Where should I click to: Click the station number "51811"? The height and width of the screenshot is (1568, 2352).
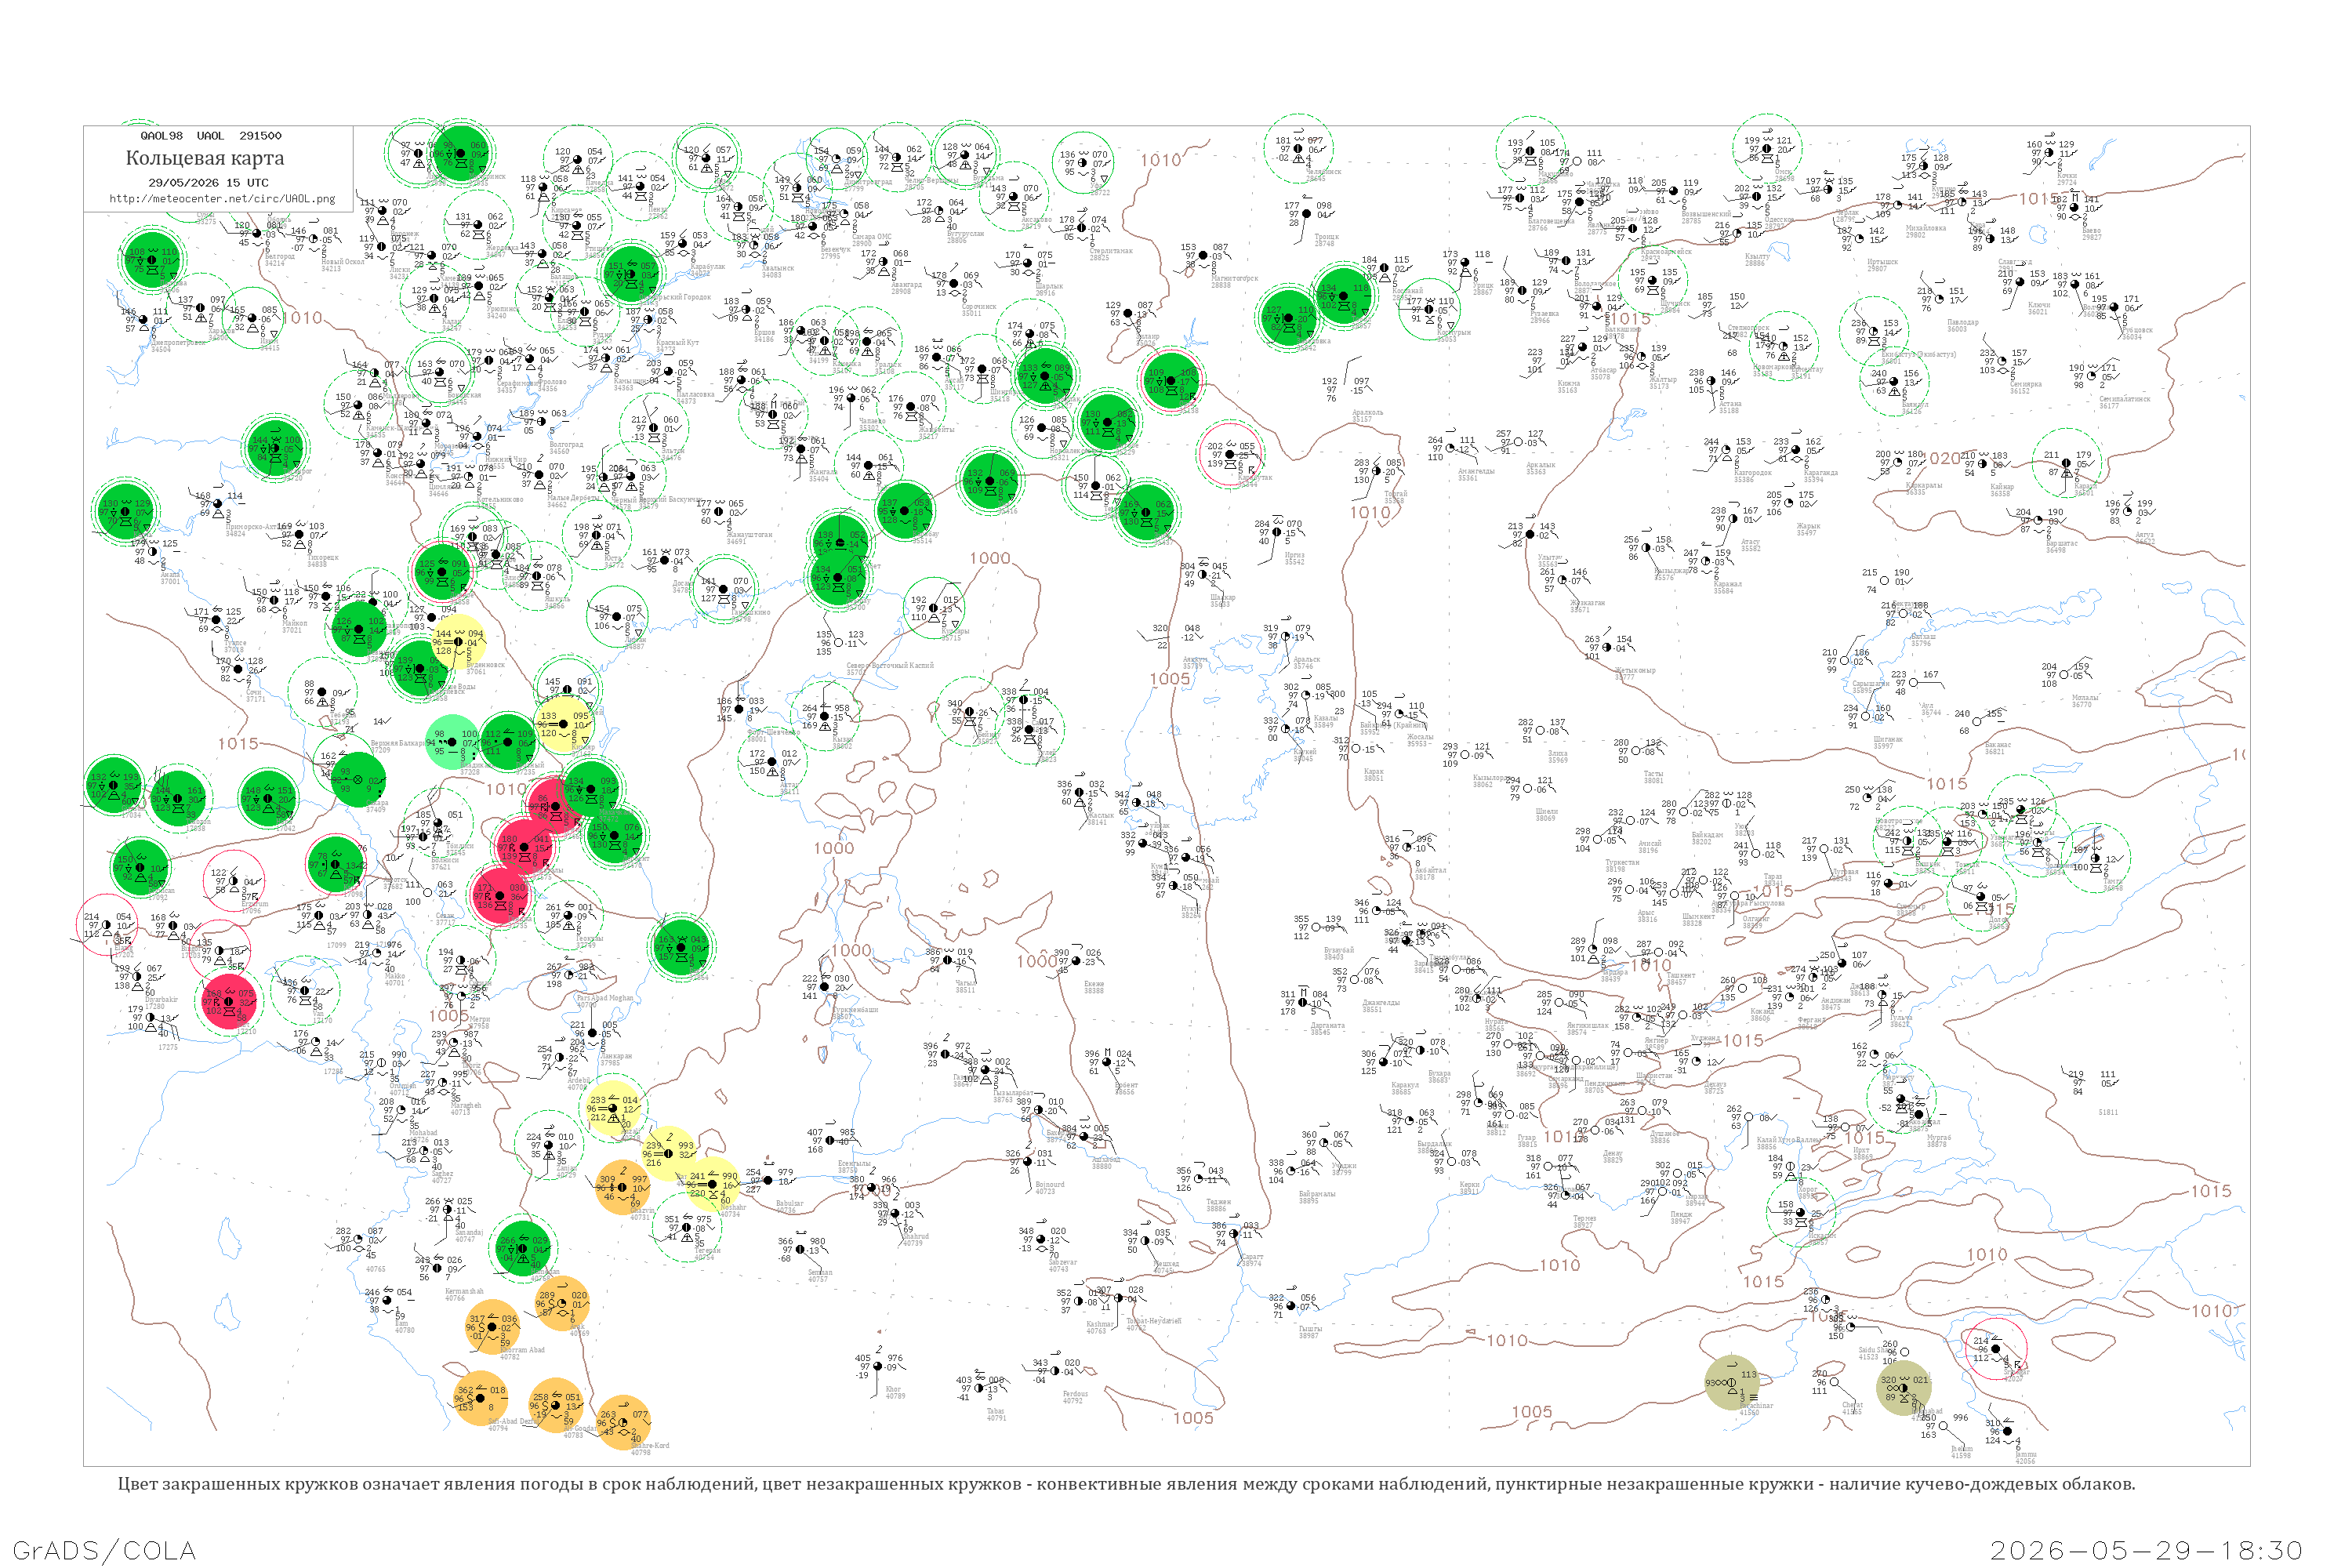(2107, 1112)
